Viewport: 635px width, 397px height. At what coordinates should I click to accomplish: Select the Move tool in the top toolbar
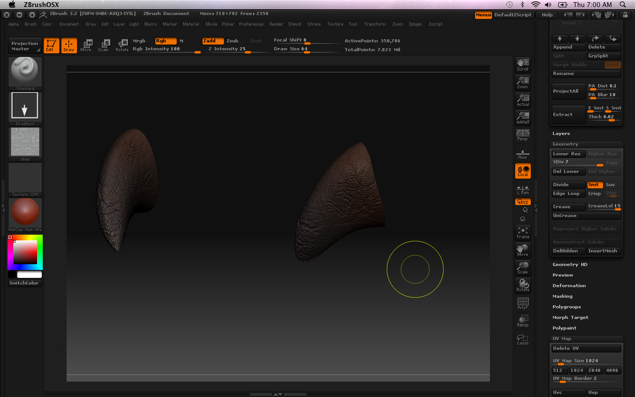click(86, 45)
